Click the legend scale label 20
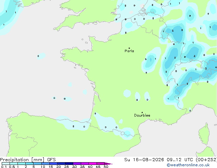217x168 pixels. point(59,167)
